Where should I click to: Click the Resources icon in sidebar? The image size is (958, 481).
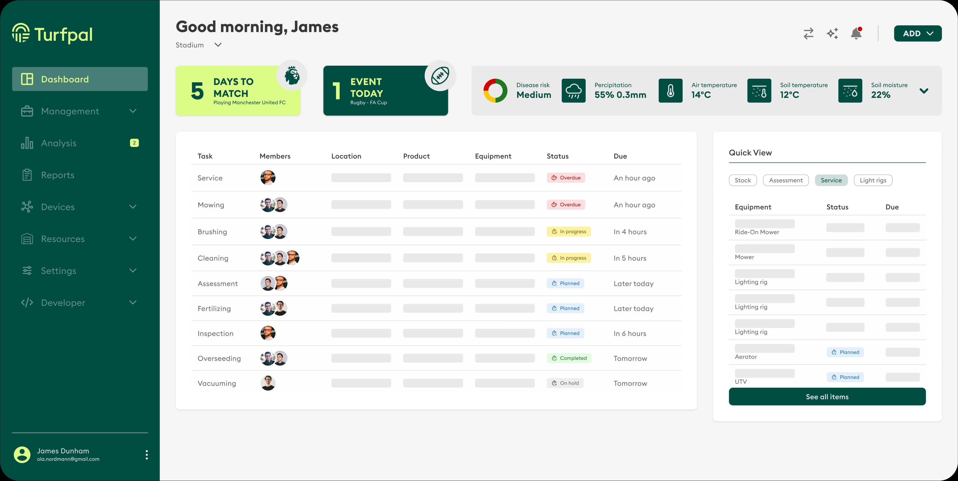(x=27, y=239)
